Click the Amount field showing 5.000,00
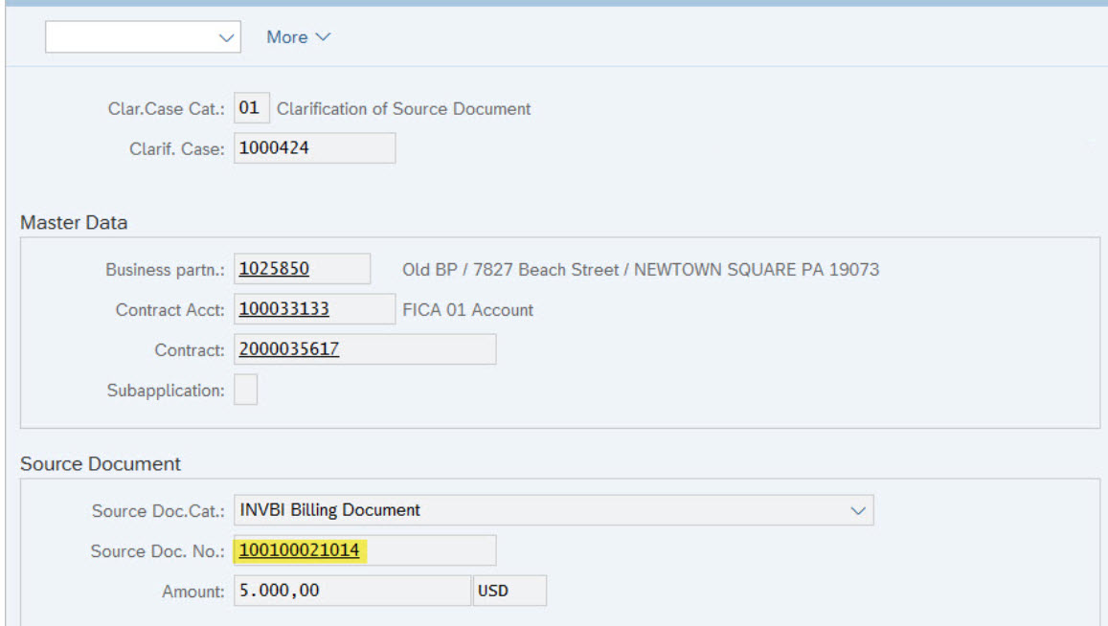This screenshot has width=1108, height=626. (350, 591)
